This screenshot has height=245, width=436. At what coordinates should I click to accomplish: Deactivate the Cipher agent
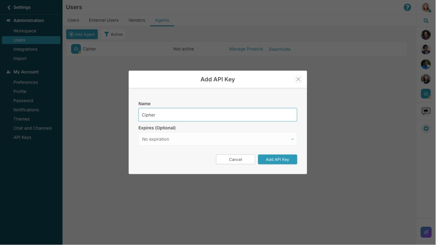[280, 49]
